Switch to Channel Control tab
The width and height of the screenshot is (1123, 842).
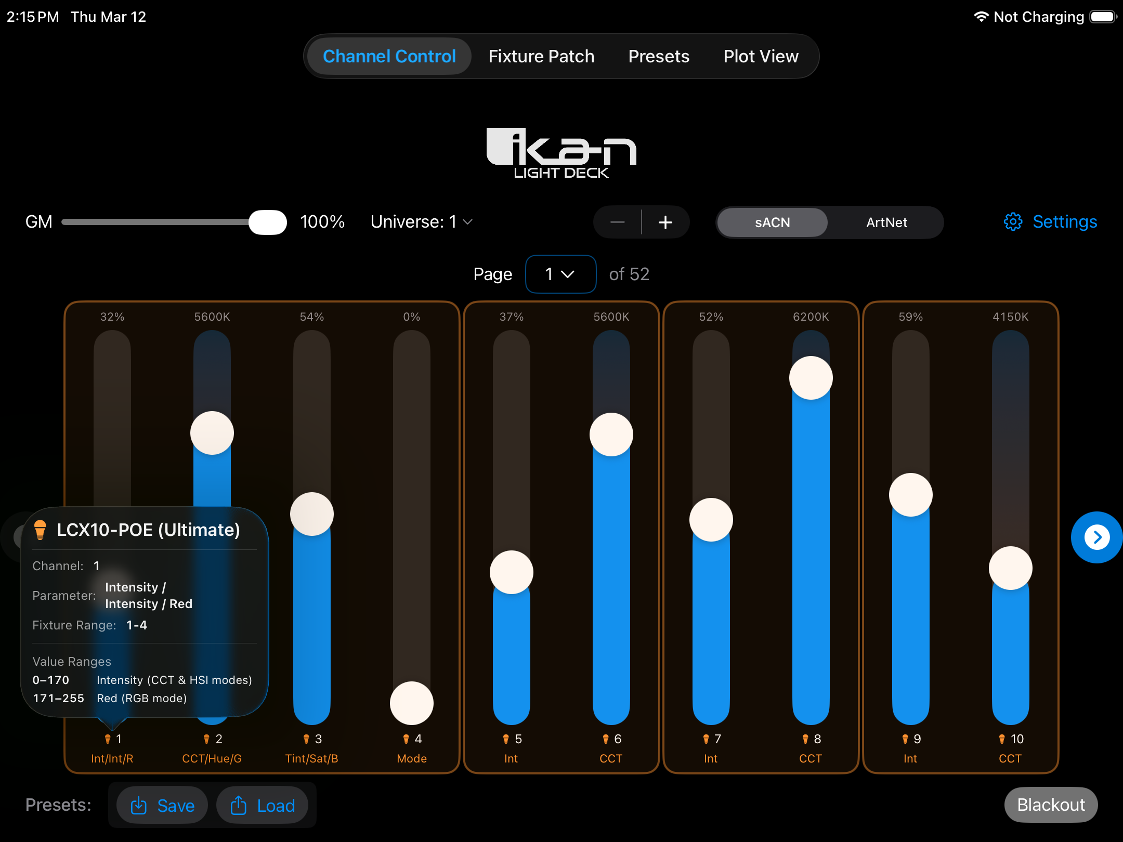coord(389,56)
